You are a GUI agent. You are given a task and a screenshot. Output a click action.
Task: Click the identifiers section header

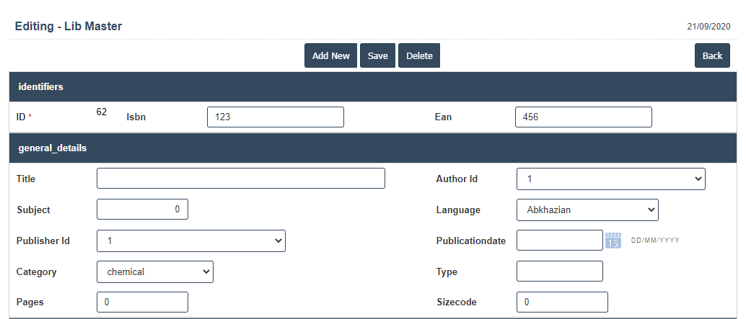coord(41,86)
